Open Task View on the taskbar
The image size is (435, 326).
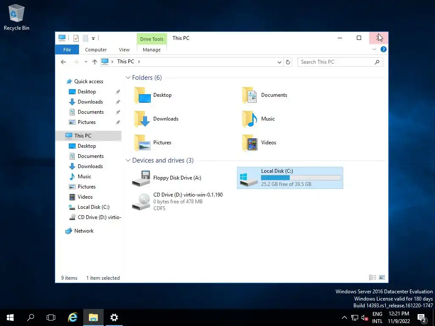(51, 318)
